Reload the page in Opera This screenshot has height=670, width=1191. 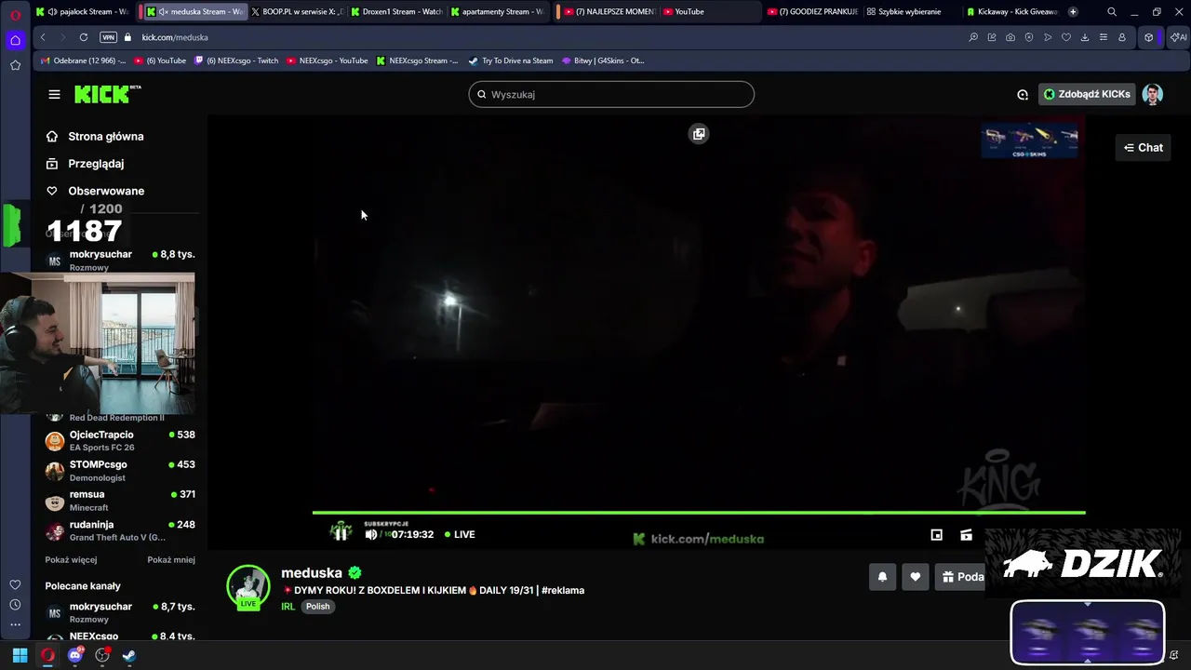click(x=84, y=37)
